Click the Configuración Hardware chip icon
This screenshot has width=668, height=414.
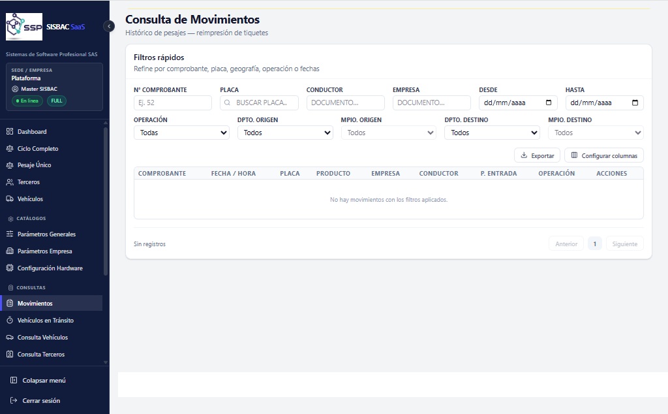pos(10,268)
